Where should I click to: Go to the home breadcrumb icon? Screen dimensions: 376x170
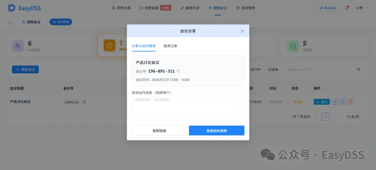10,22
